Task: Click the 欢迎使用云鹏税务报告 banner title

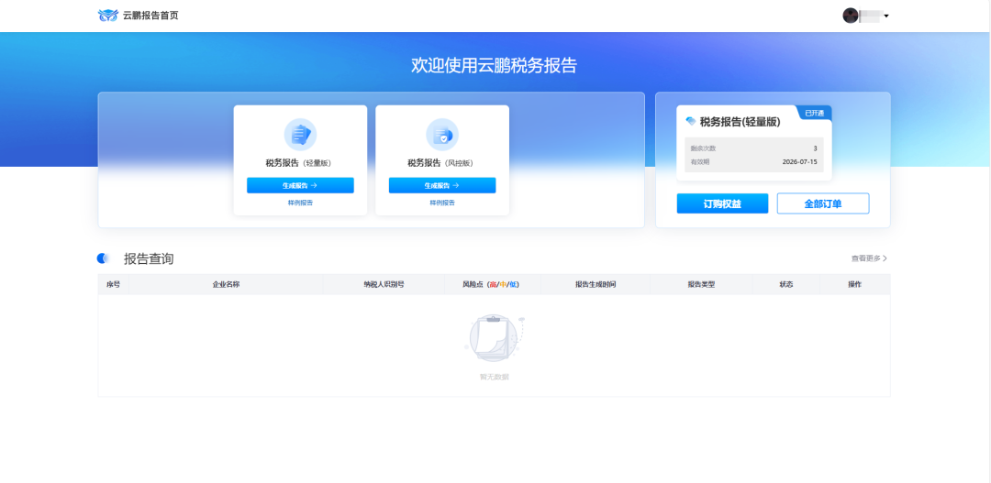Action: (x=495, y=66)
